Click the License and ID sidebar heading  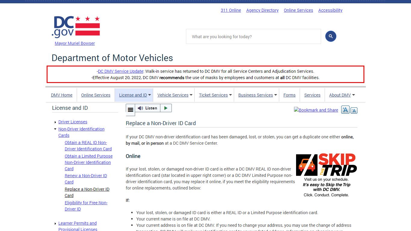tap(70, 108)
